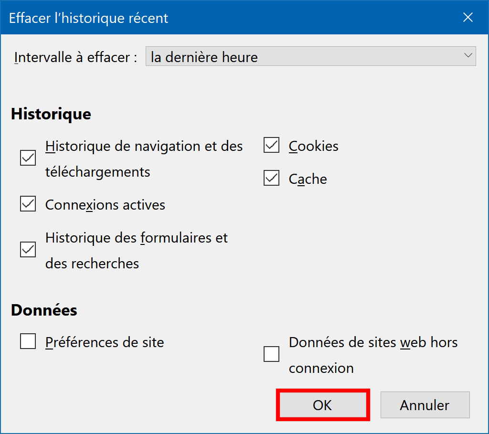Image resolution: width=489 pixels, height=434 pixels.
Task: Click the bold Historique section heading
Action: tap(51, 114)
